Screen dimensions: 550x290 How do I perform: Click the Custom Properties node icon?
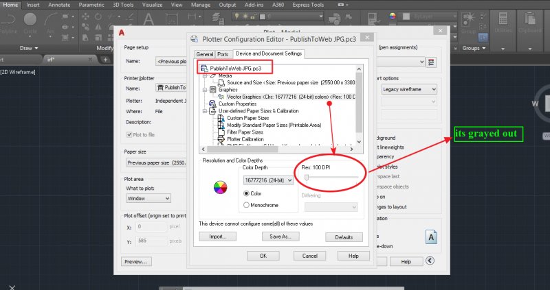[212, 104]
